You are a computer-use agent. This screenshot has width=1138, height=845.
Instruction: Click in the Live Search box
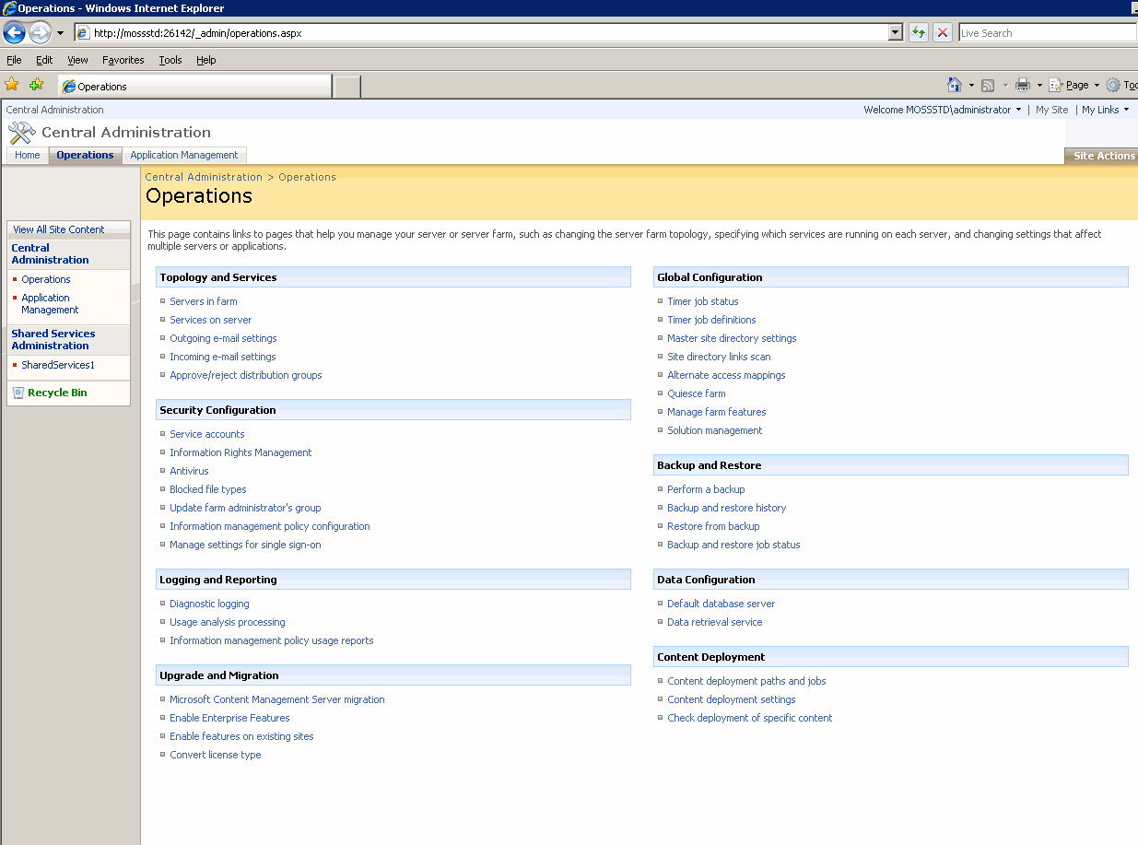[x=1047, y=32]
